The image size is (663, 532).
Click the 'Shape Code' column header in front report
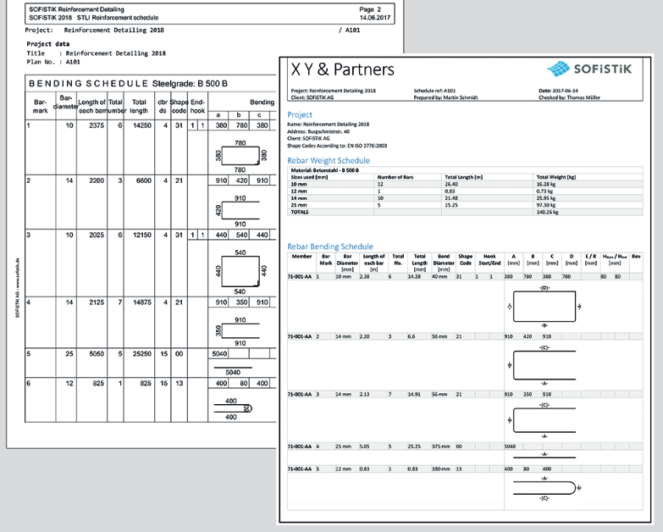click(x=465, y=259)
